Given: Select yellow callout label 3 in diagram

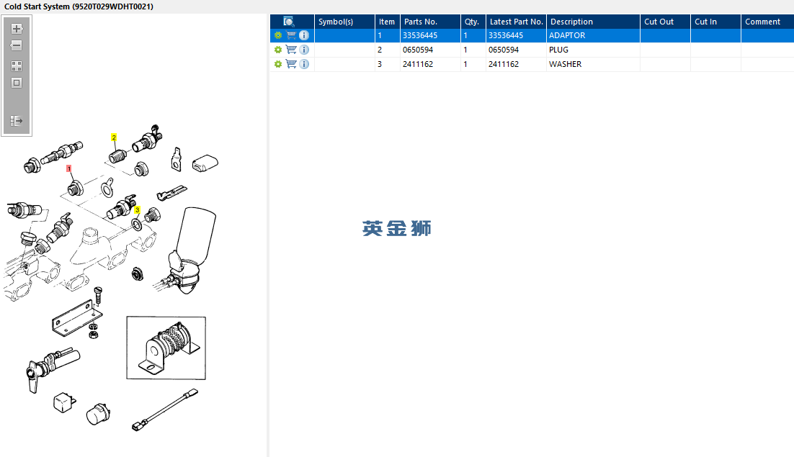Looking at the screenshot, I should [137, 210].
